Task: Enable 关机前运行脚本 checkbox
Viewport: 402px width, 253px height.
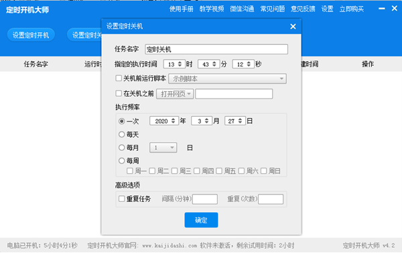Action: point(119,78)
